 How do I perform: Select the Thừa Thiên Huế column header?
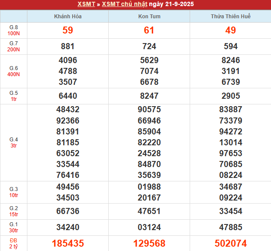(231, 17)
